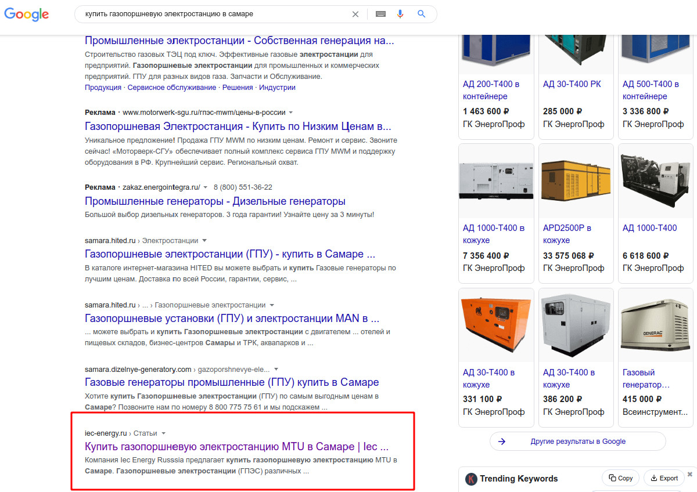Click Другие результаты в Google button
This screenshot has height=492, width=697.
(x=578, y=442)
